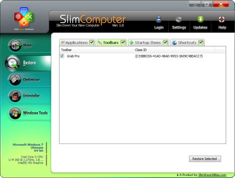Toggle the Applications tab checkbox
Image resolution: width=235 pixels, height=178 pixels.
[92, 42]
